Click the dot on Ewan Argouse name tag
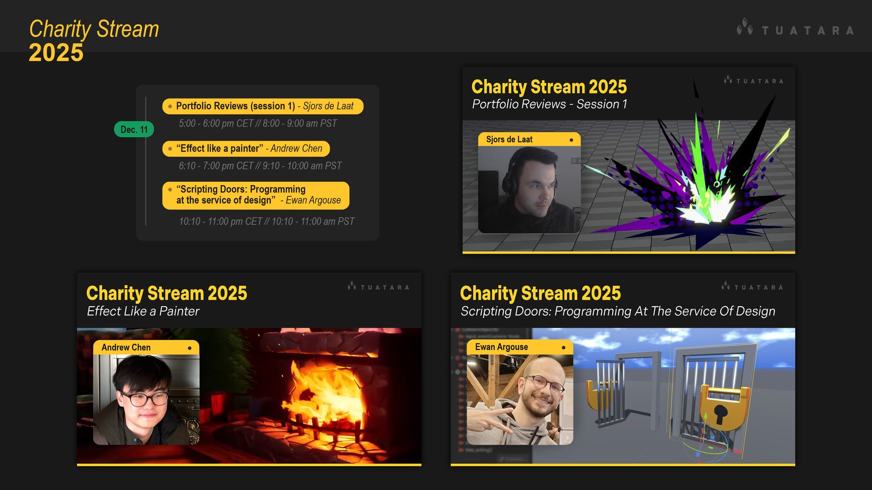872x490 pixels. 563,348
